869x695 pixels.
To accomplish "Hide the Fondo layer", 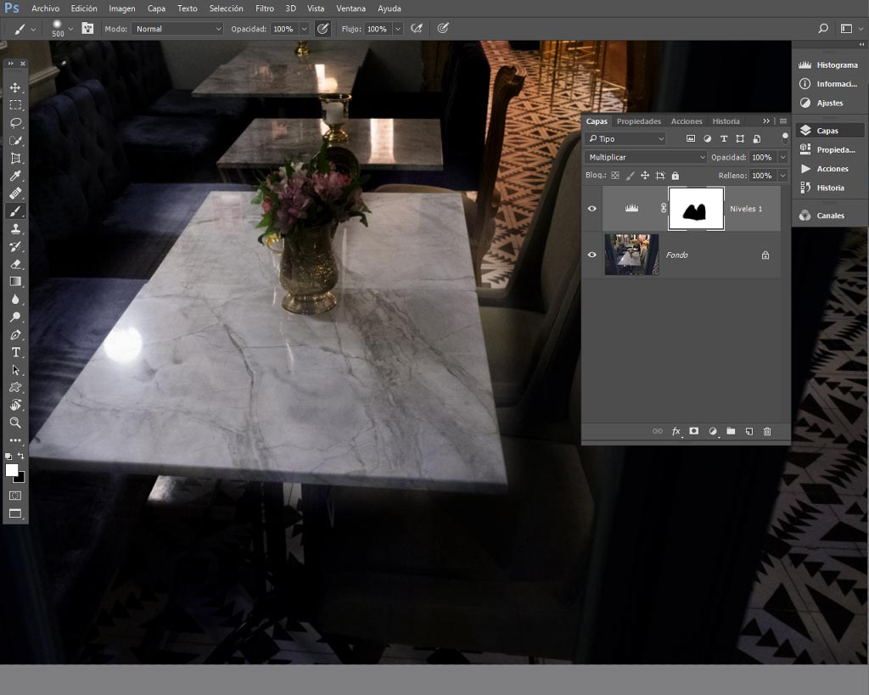I will point(591,255).
